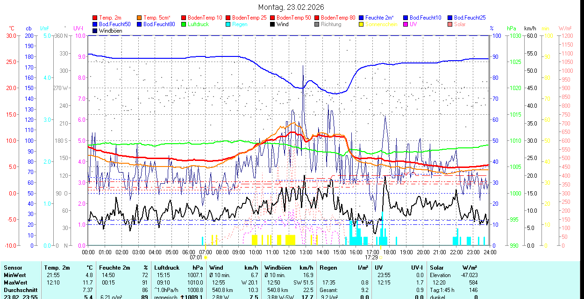Click the yellow Sonnenschein legend square

point(361,24)
